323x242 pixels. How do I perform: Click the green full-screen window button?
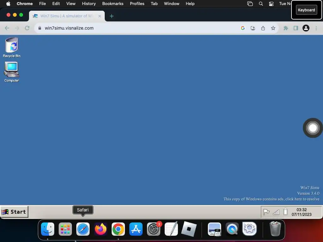click(x=21, y=15)
